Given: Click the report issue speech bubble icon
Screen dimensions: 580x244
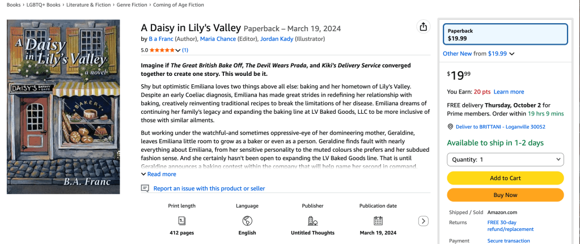Looking at the screenshot, I should click(145, 189).
